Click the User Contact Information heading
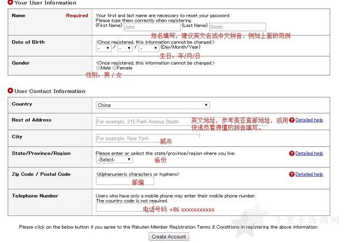Viewport: 344px width, 243px height. coord(50,91)
